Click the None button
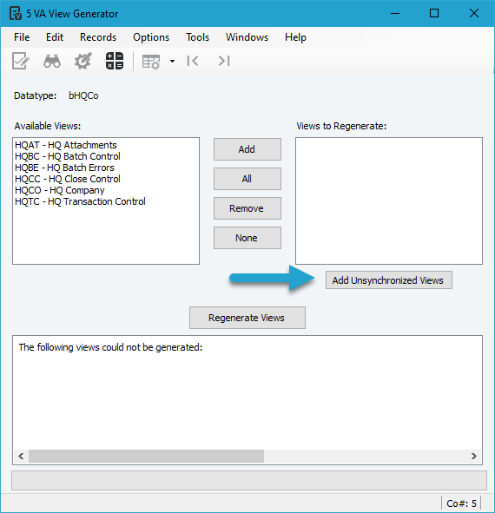Screen dimensions: 495x513 (247, 238)
